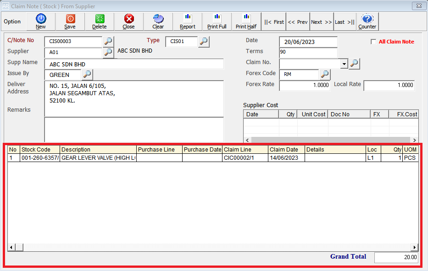Image resolution: width=428 pixels, height=271 pixels.
Task: Go to Next record
Action: point(322,22)
